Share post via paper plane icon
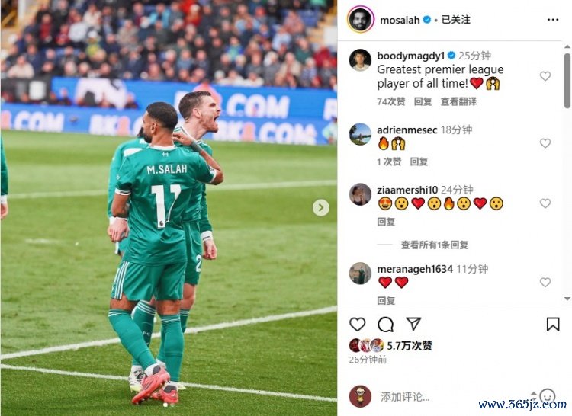Screen dimensions: 572x416 413,324
